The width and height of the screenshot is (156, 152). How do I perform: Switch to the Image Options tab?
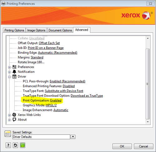36,30
